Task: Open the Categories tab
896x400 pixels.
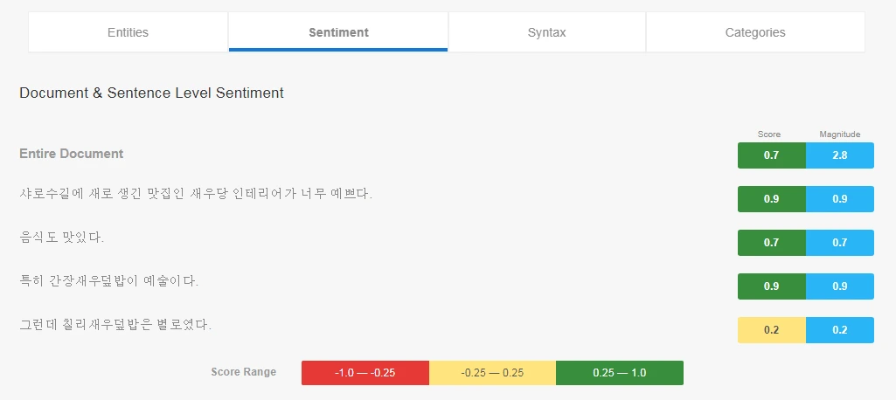Action: tap(755, 32)
